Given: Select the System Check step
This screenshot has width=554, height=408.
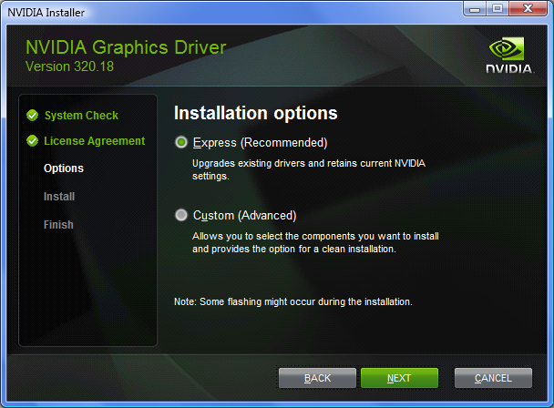Looking at the screenshot, I should [81, 116].
